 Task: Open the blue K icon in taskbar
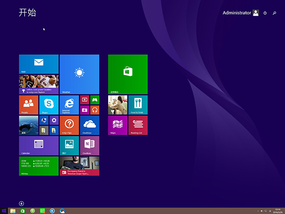pos(53,211)
